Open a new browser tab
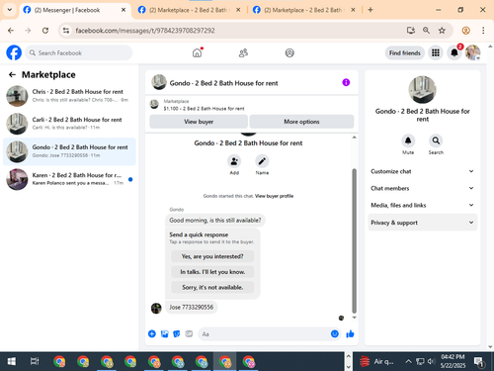The width and height of the screenshot is (494, 371). [370, 10]
